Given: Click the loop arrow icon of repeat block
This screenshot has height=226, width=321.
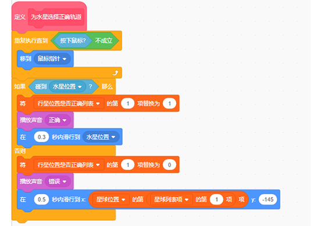Looking at the screenshot, I should (x=116, y=73).
